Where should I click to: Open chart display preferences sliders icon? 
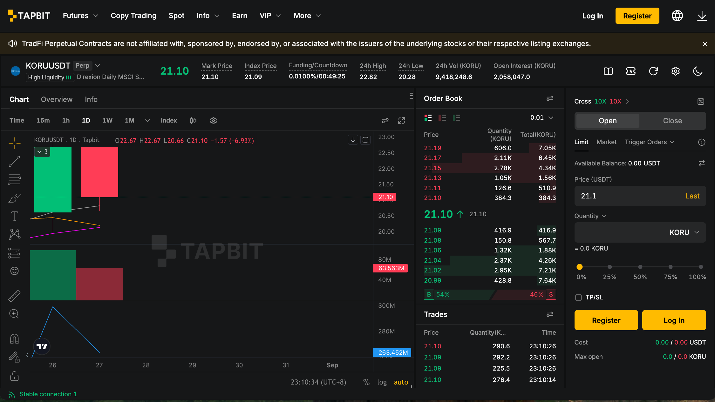tap(385, 120)
